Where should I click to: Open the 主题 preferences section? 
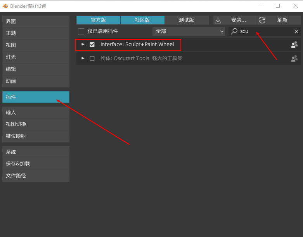pyautogui.click(x=36, y=33)
